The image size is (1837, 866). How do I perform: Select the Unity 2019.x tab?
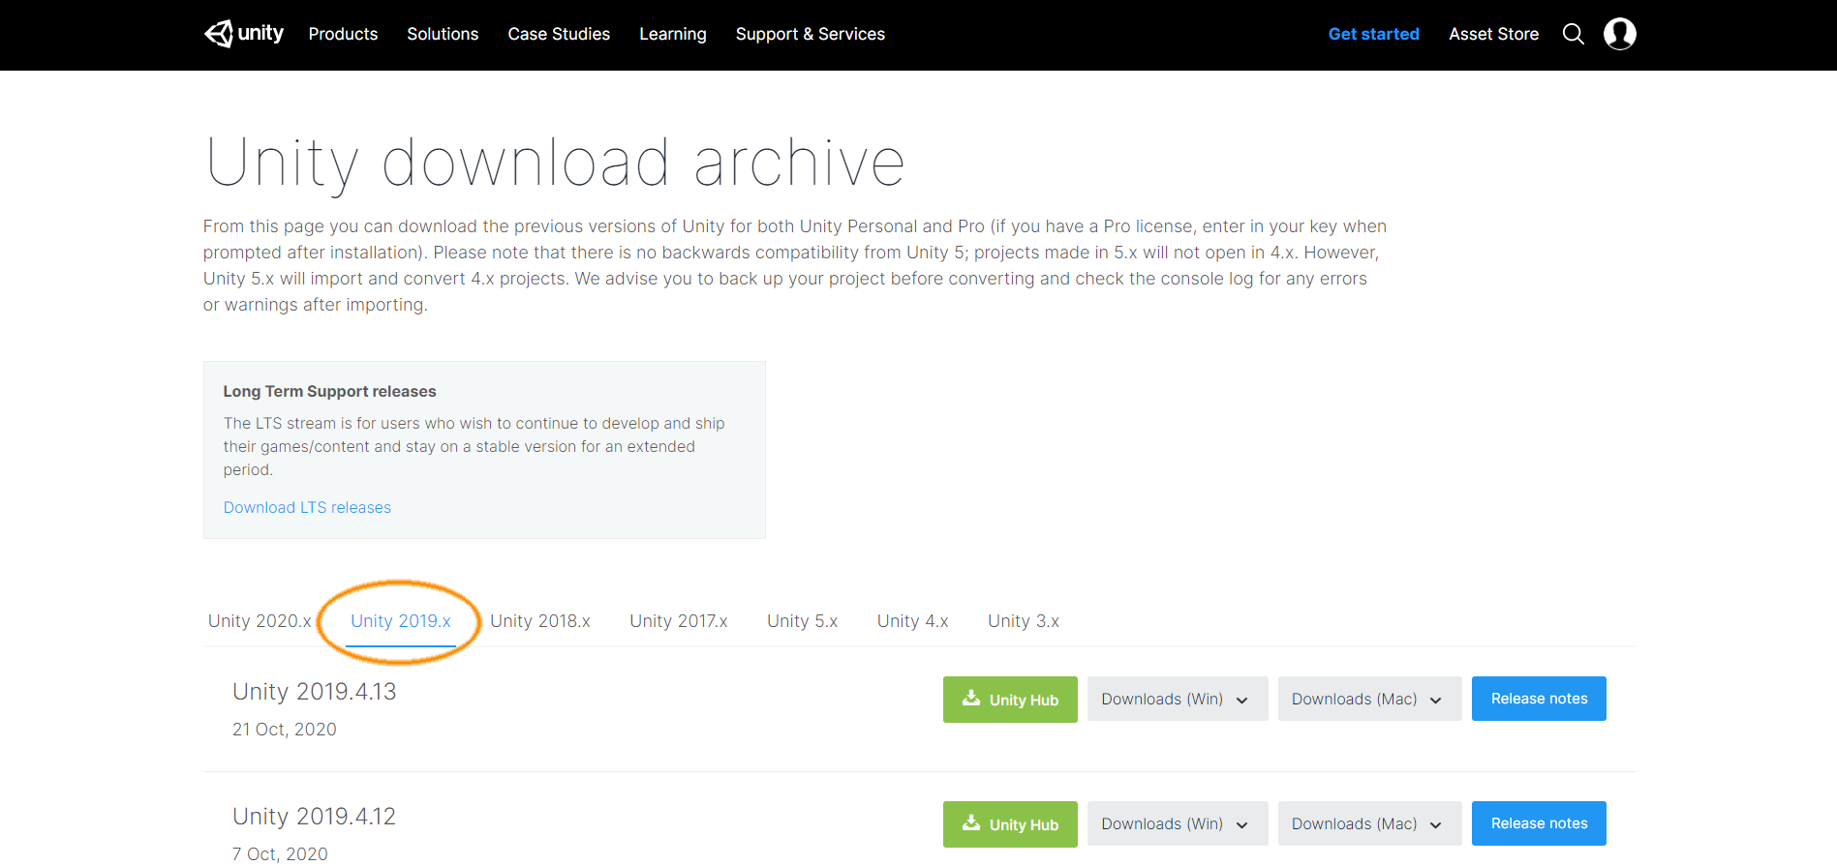[x=401, y=621]
